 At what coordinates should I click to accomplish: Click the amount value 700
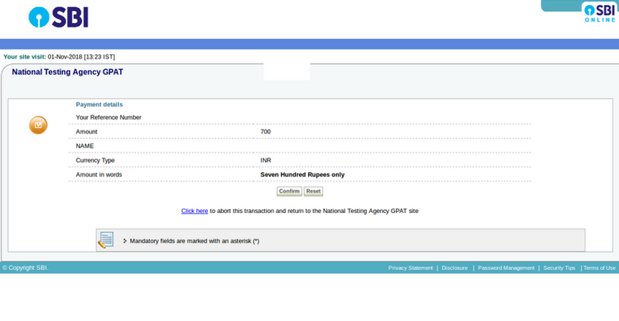click(x=266, y=132)
